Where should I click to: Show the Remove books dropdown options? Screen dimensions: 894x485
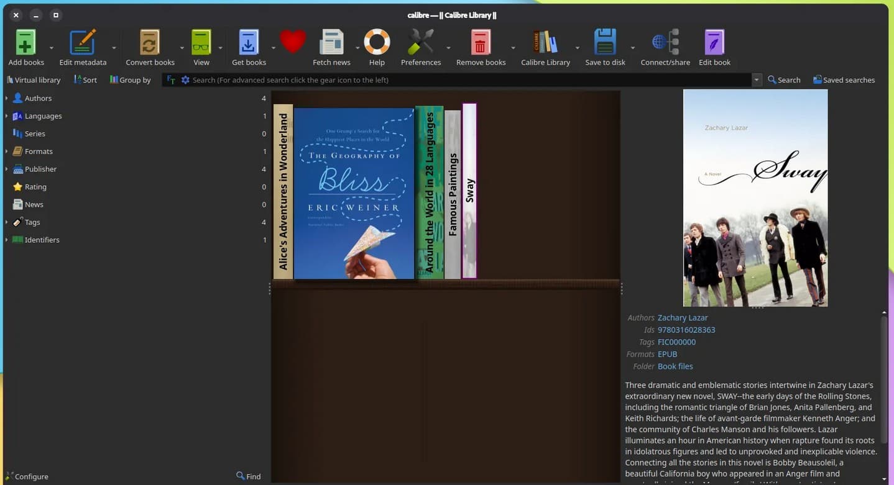pyautogui.click(x=513, y=47)
